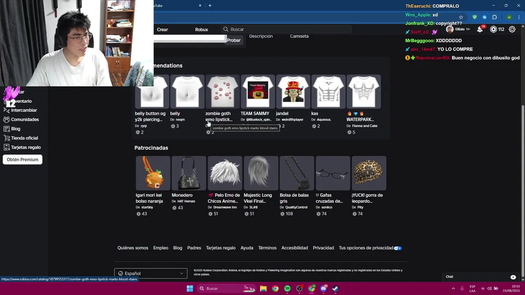525x295 pixels.
Task: Close the YouTube browser tab
Action: 200,5
